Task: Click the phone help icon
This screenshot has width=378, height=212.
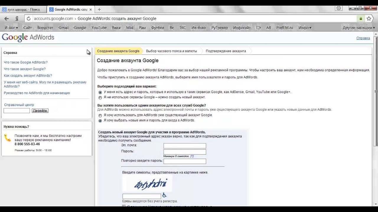Action: click(x=8, y=138)
